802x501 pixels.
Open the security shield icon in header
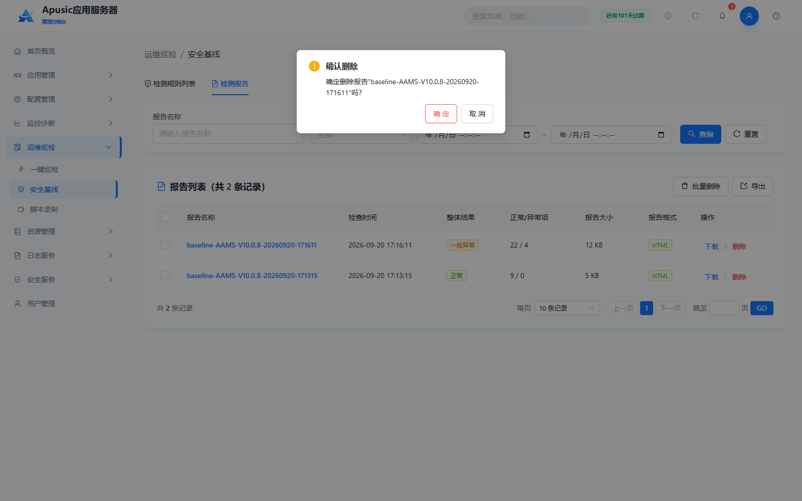pyautogui.click(x=668, y=16)
